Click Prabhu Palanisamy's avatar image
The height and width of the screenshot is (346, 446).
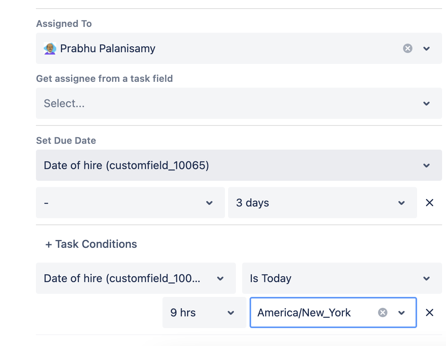coord(49,48)
